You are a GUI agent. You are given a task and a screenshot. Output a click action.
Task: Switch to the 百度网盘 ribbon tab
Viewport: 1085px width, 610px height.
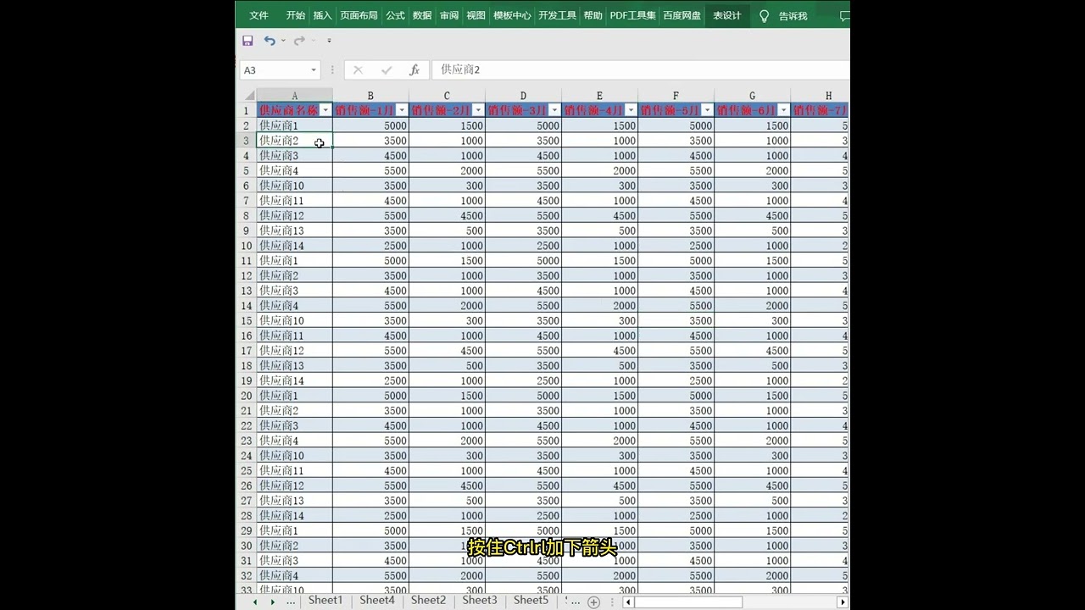[682, 15]
